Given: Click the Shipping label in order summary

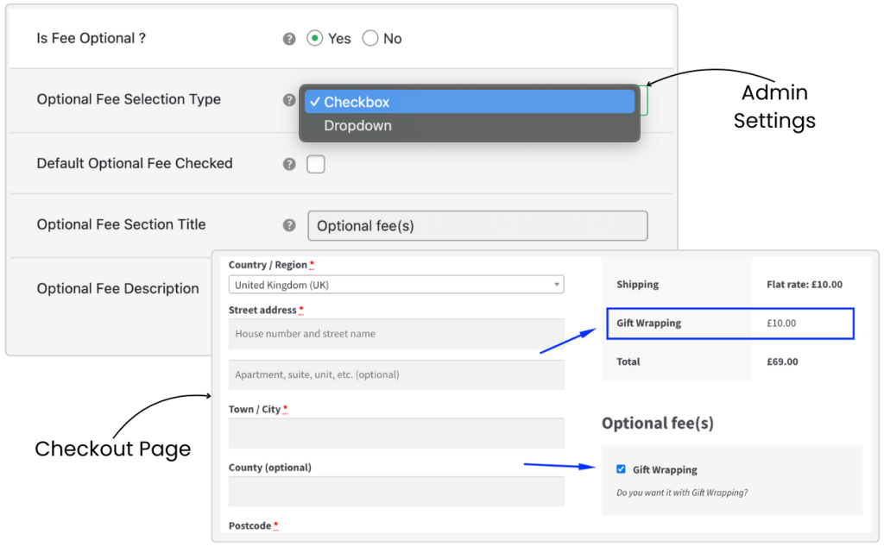Looking at the screenshot, I should [x=638, y=285].
